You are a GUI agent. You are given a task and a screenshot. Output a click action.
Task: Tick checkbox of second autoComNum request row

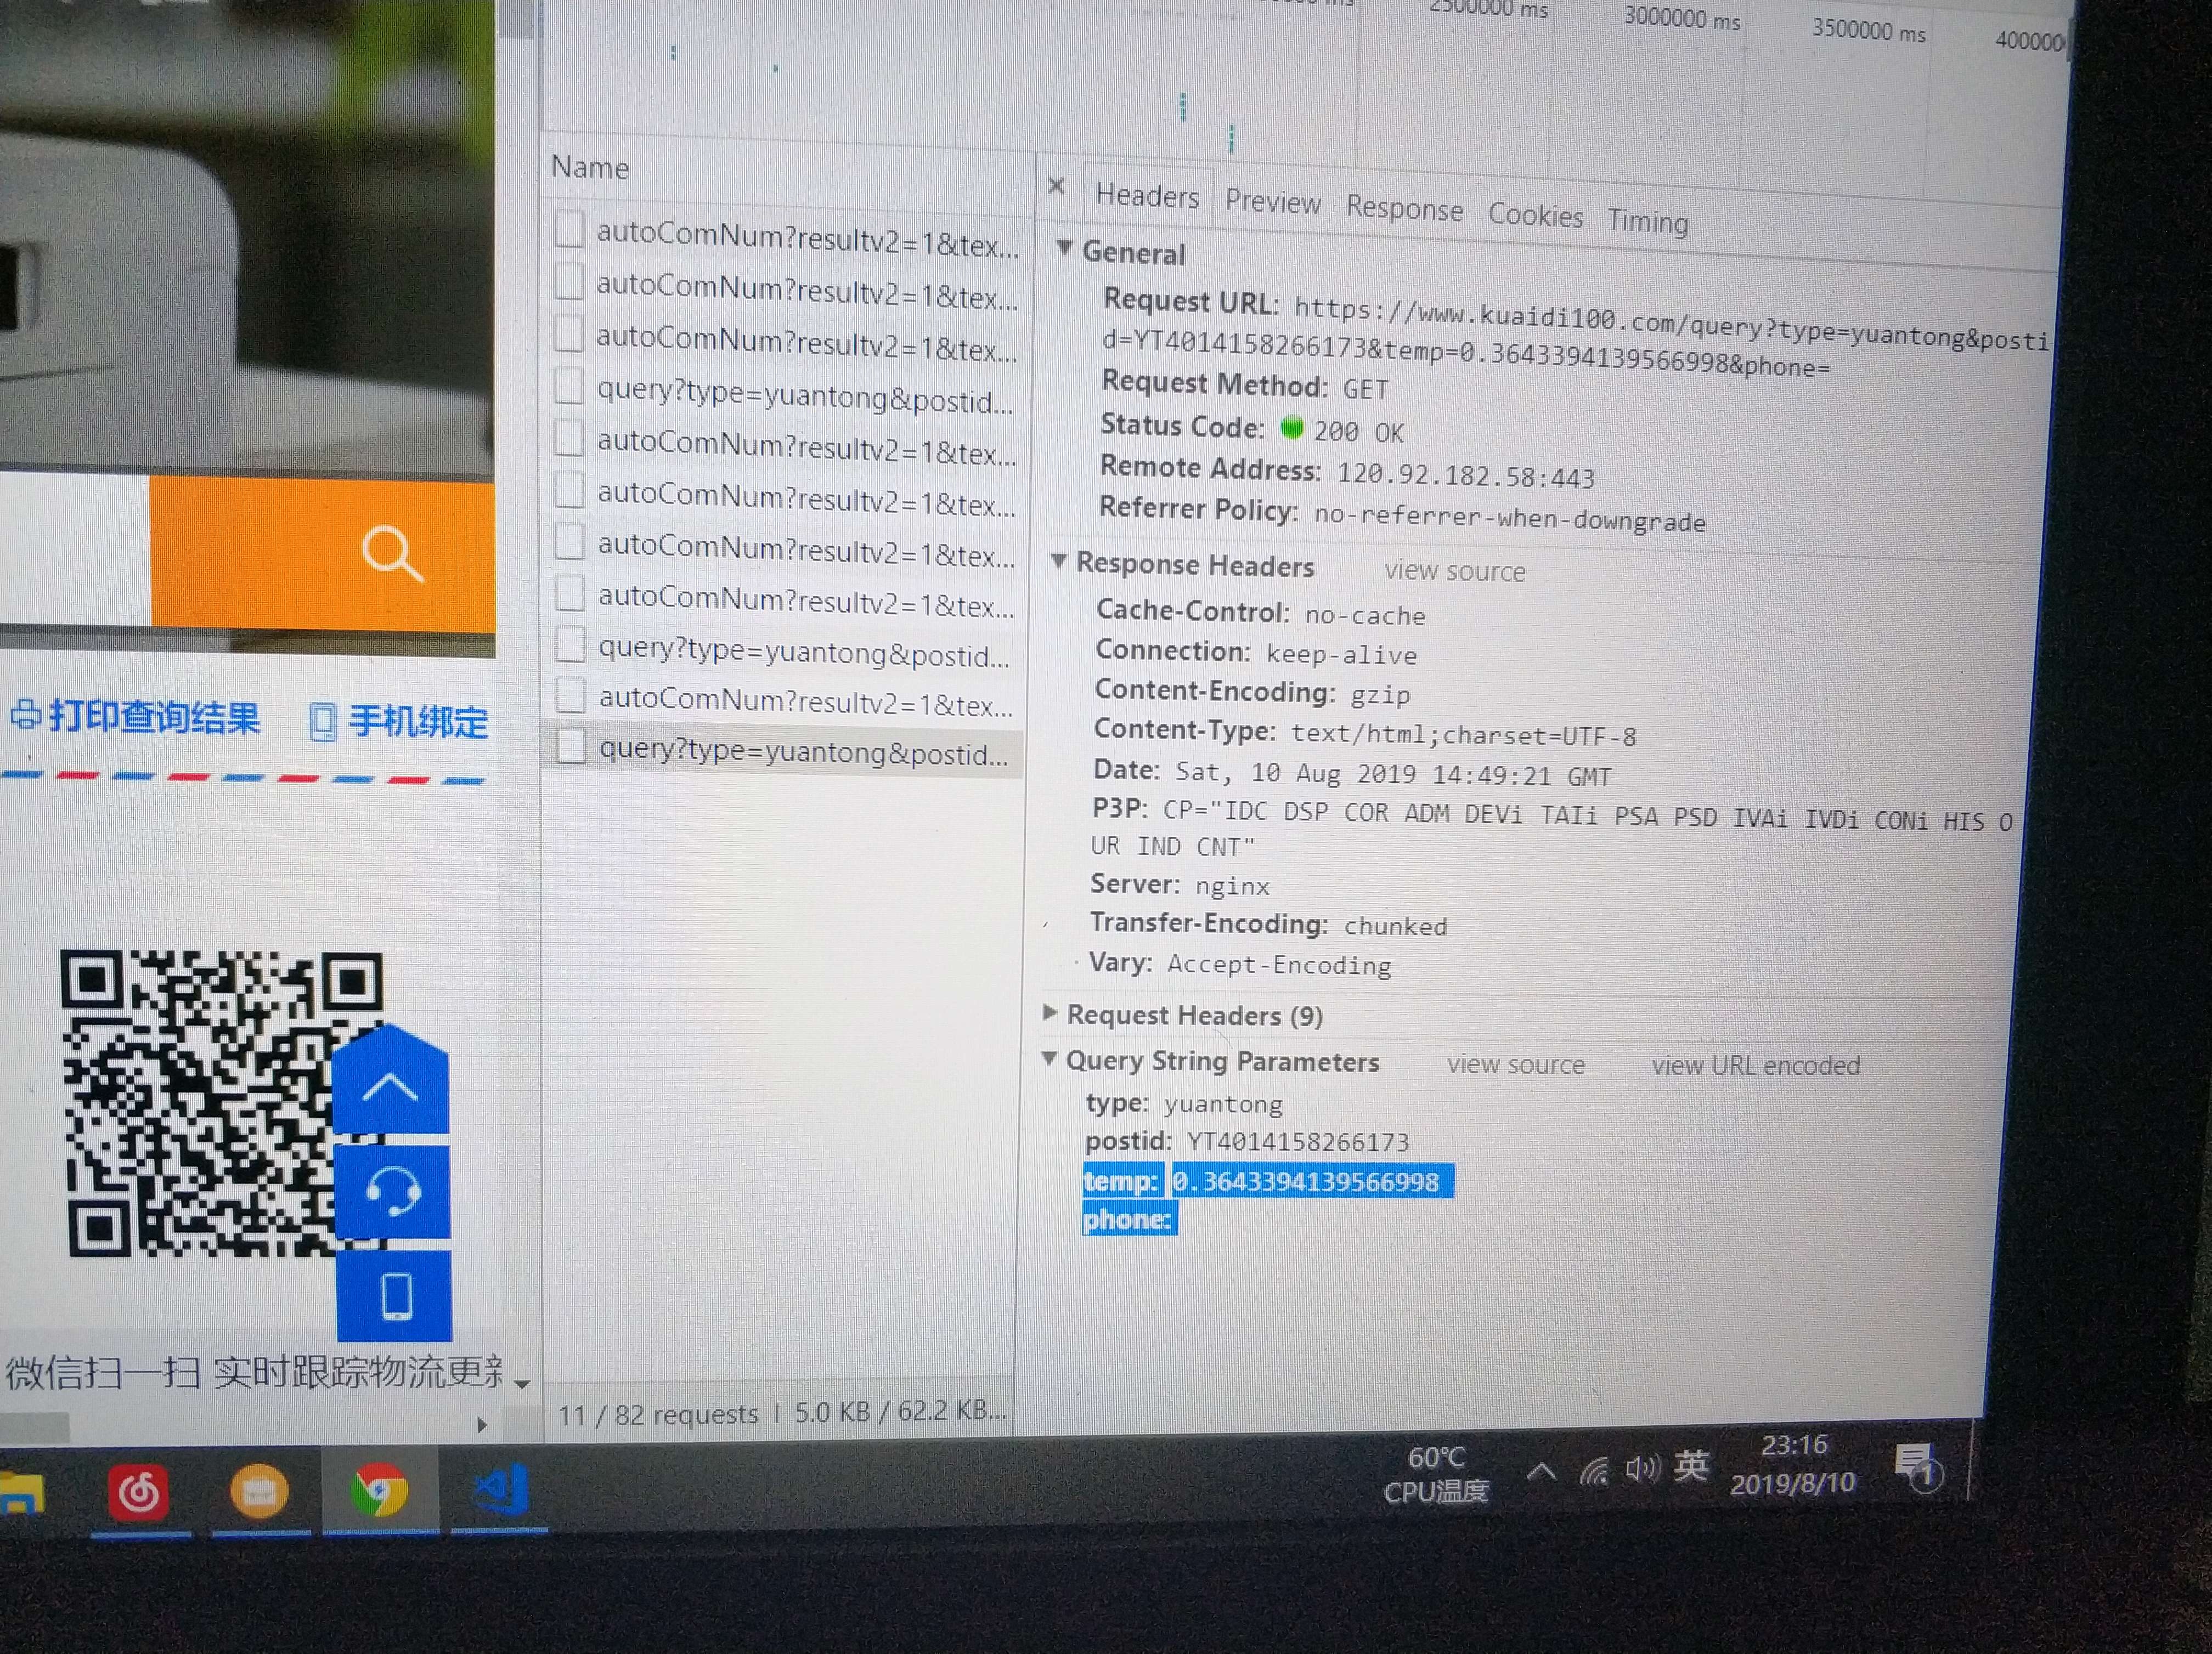tap(569, 281)
